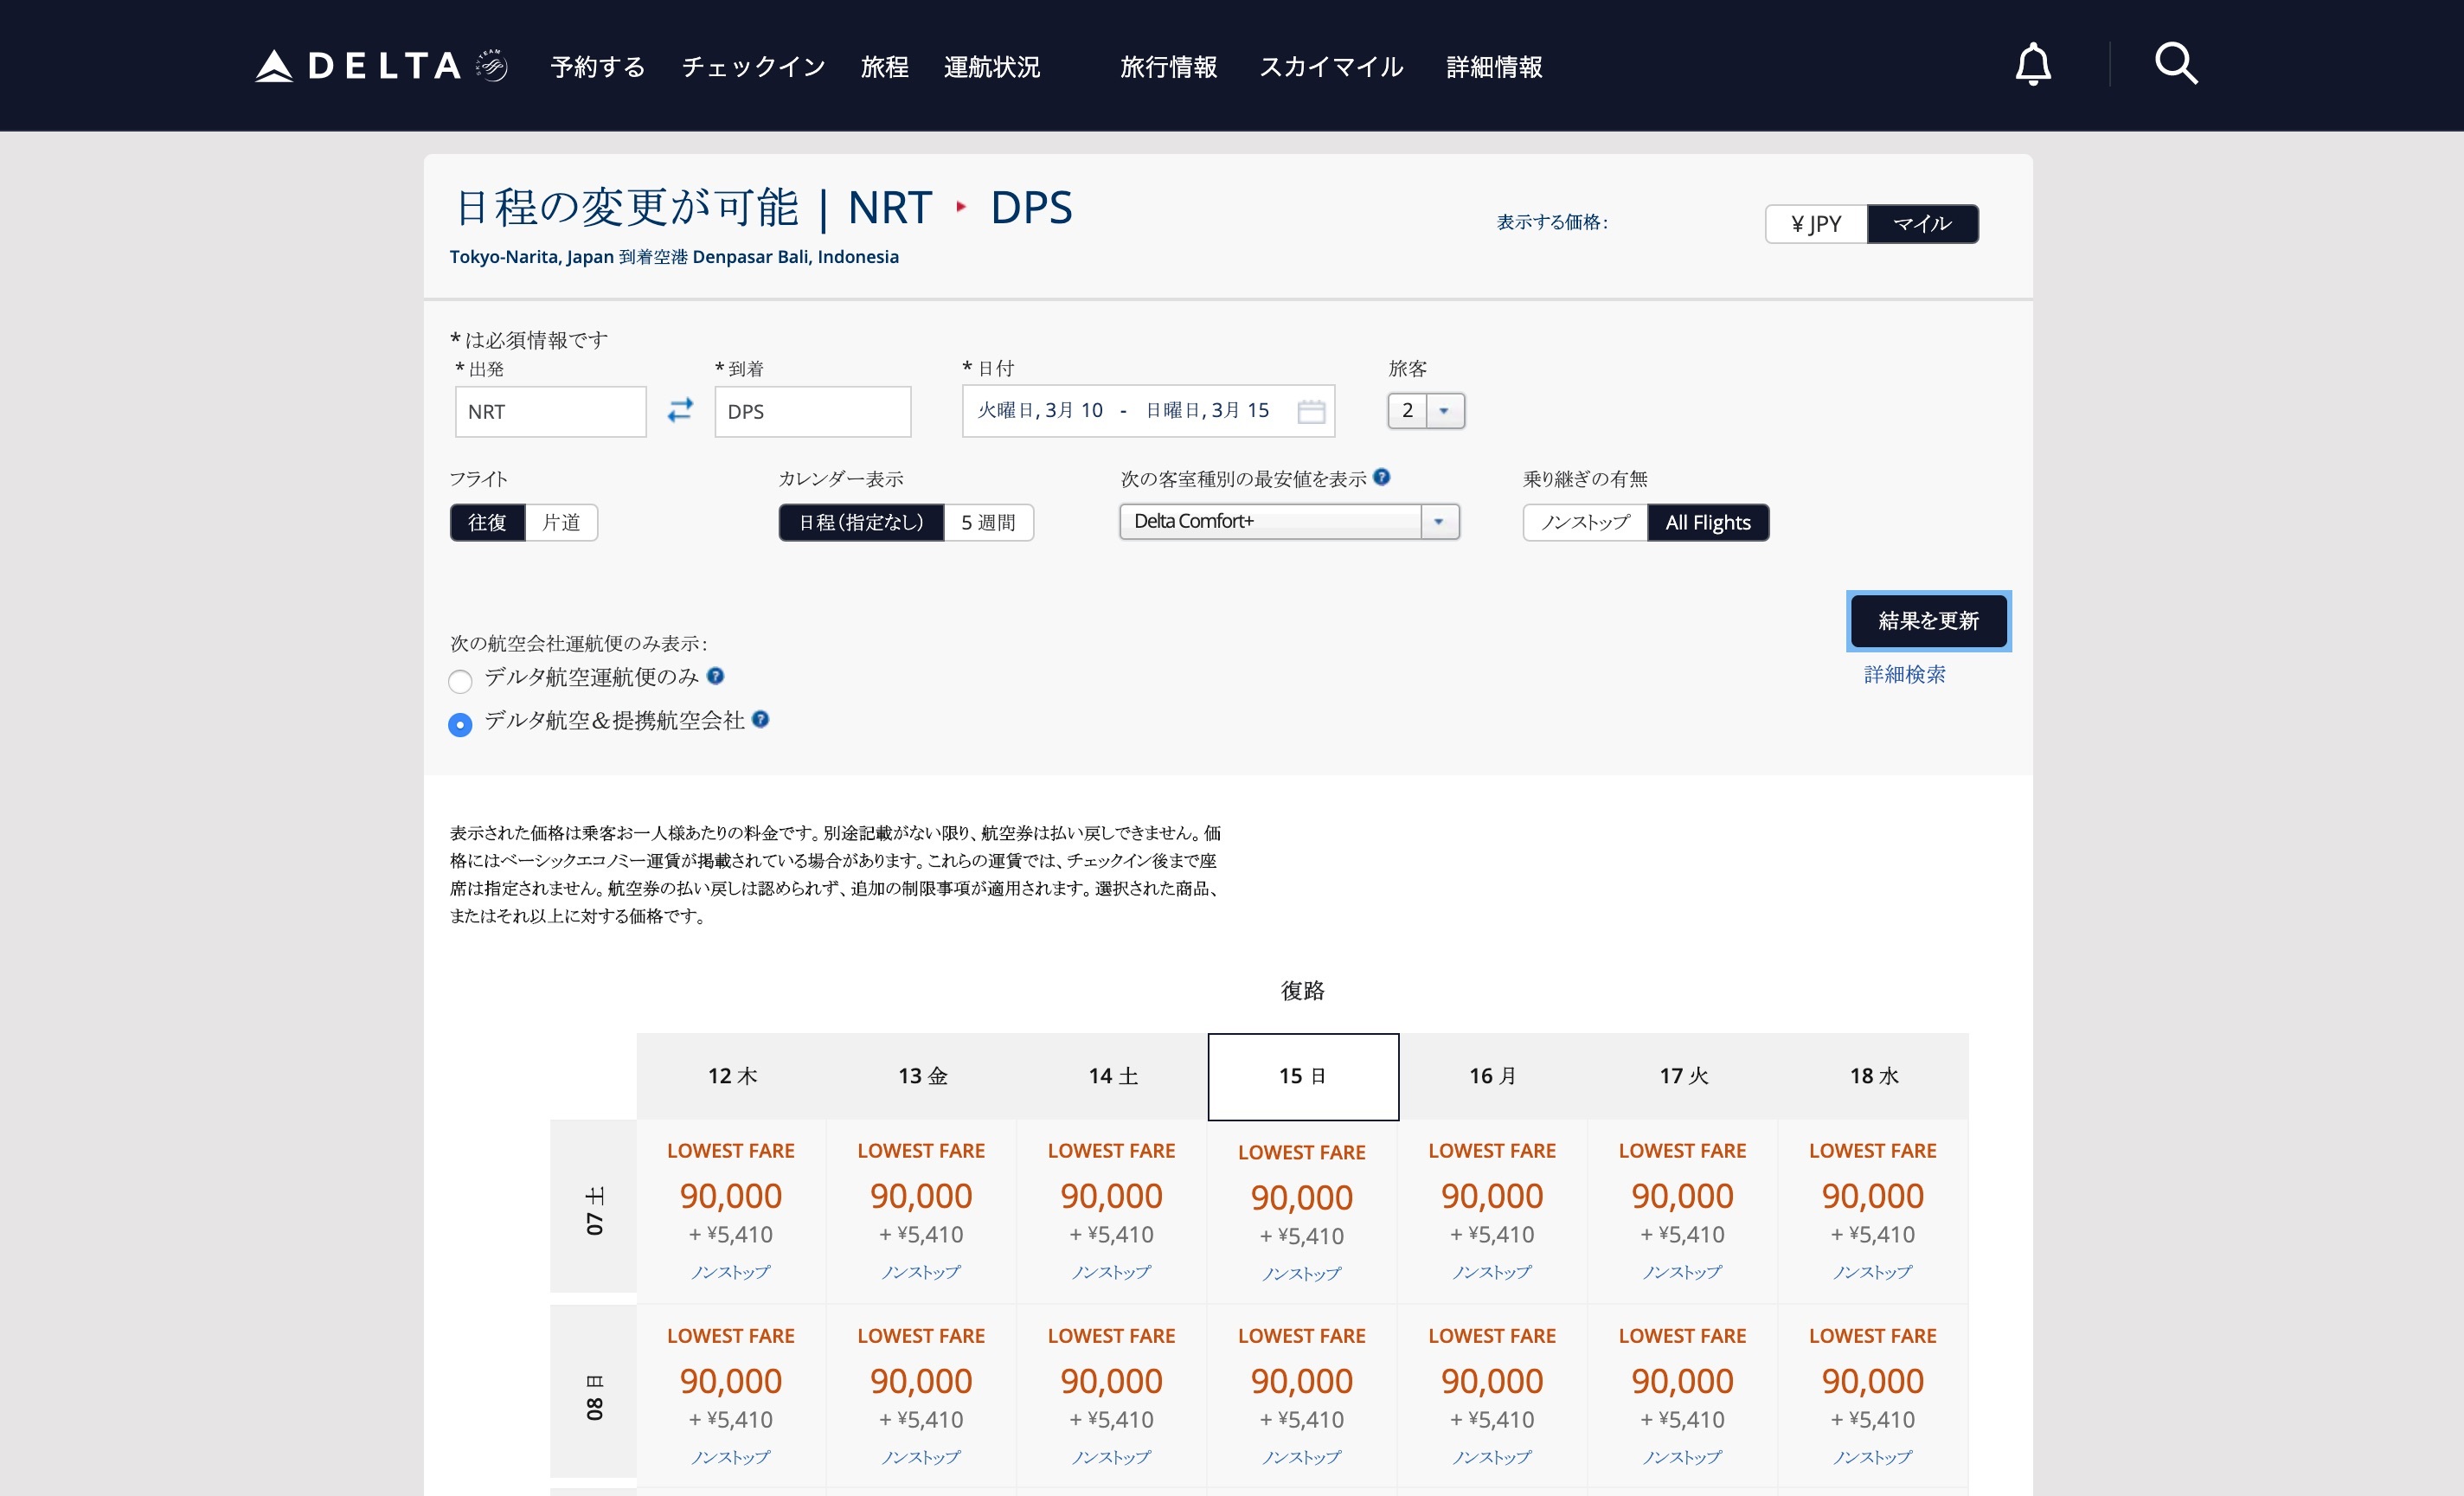Select return date column 17 火
This screenshot has height=1496, width=2464.
point(1683,1076)
